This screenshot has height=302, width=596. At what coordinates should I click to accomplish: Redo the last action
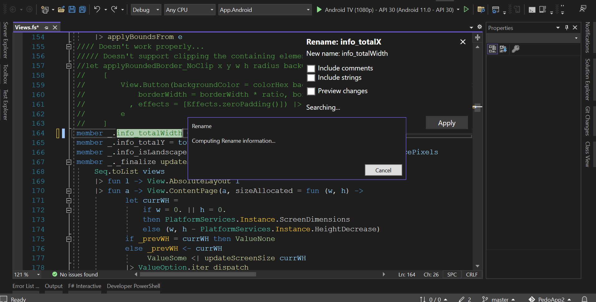[x=114, y=9]
